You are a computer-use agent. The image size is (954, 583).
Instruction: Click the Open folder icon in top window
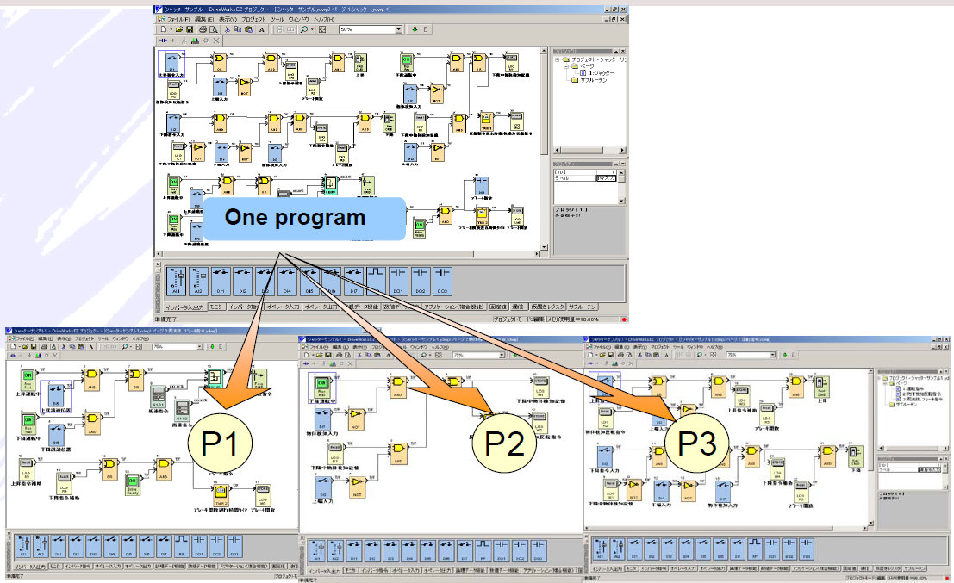[x=179, y=29]
